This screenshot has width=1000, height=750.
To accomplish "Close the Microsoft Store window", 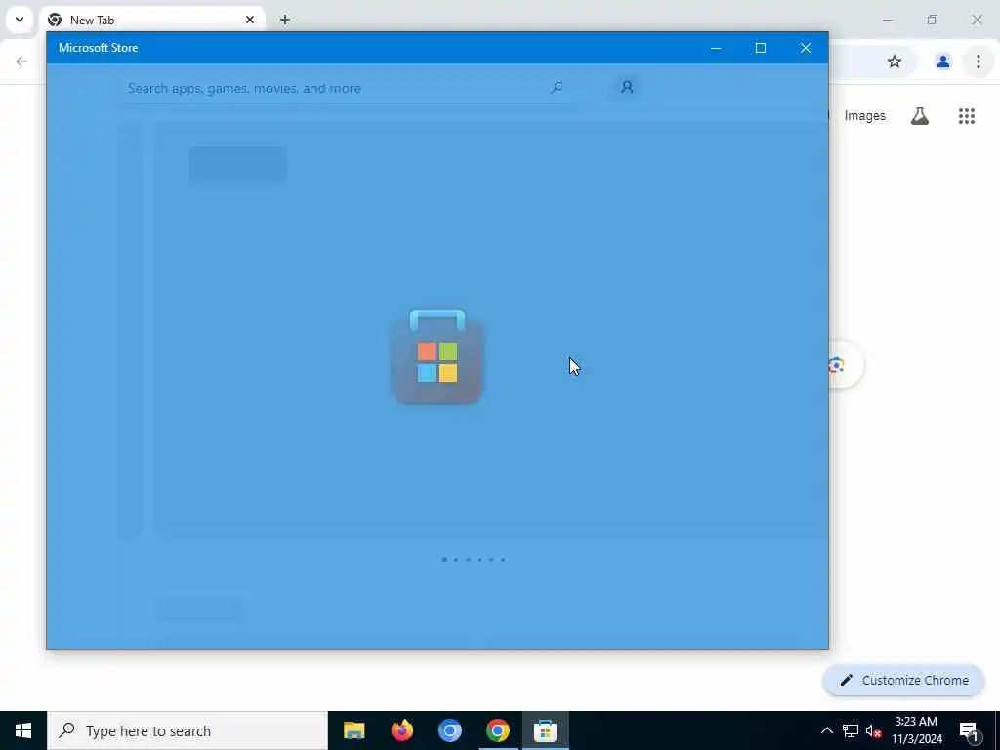I will [x=806, y=48].
